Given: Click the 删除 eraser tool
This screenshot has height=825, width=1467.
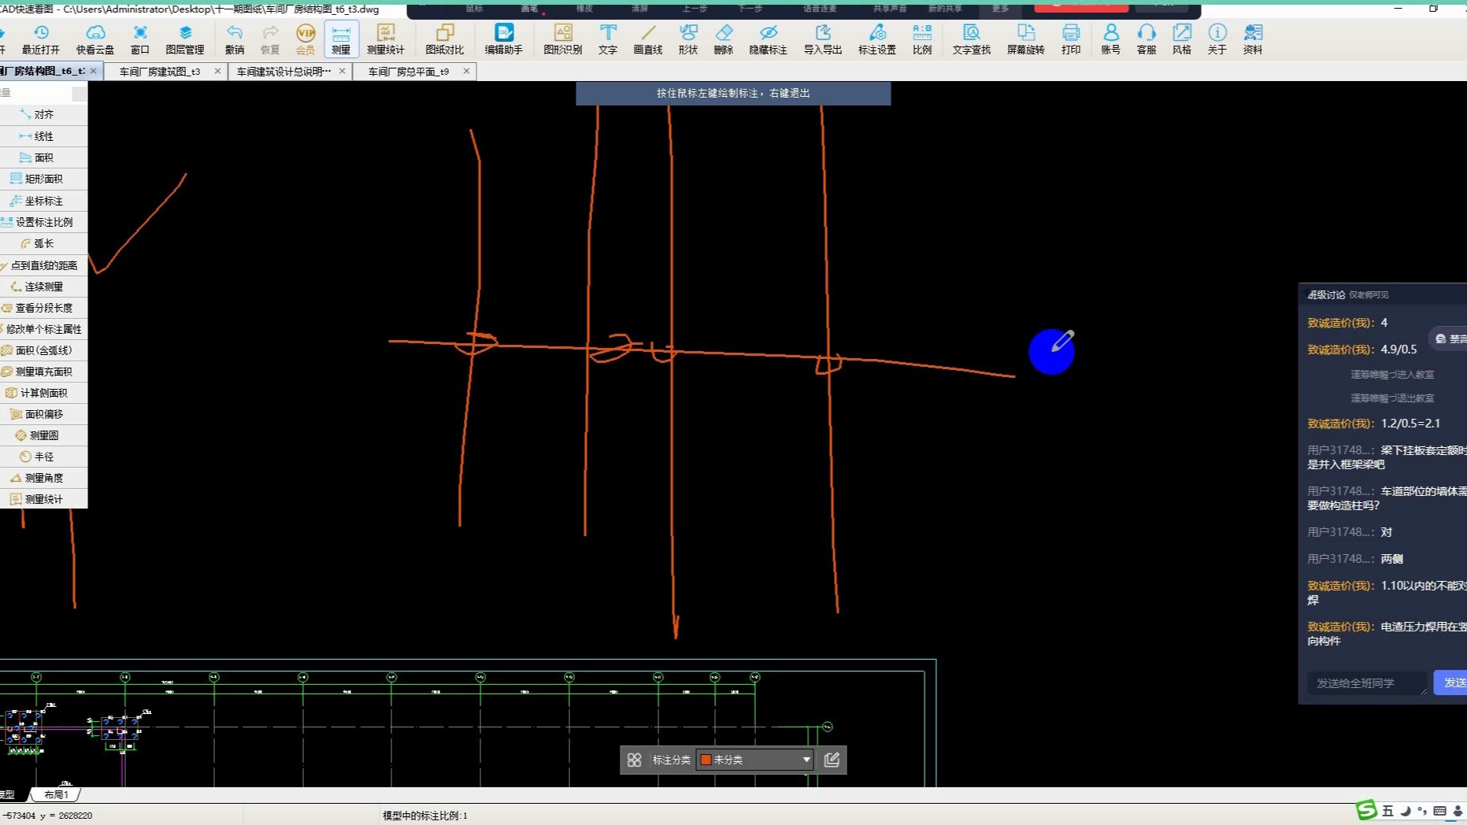Looking at the screenshot, I should (724, 39).
